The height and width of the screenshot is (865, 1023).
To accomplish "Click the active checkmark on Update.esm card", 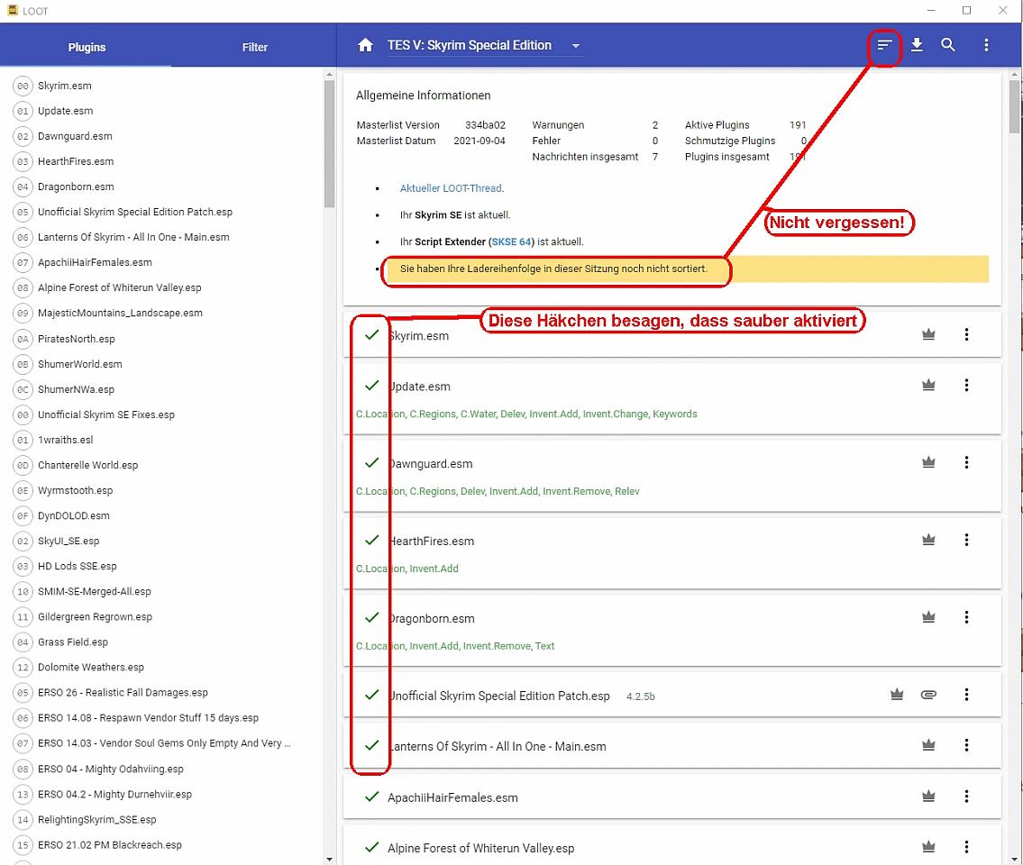I will coord(371,386).
